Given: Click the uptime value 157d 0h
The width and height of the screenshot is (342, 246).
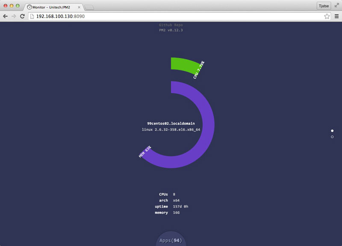Looking at the screenshot, I should 180,207.
